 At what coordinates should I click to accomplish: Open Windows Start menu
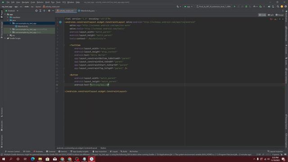tap(4, 159)
